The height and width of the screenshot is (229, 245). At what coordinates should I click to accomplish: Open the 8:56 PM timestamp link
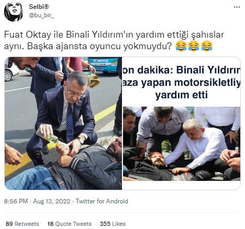click(16, 201)
